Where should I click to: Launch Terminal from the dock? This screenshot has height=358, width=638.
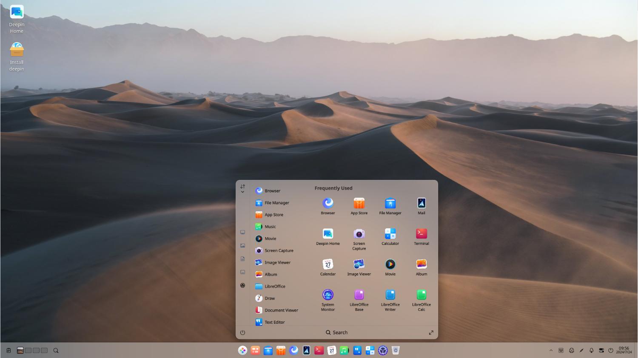(319, 350)
